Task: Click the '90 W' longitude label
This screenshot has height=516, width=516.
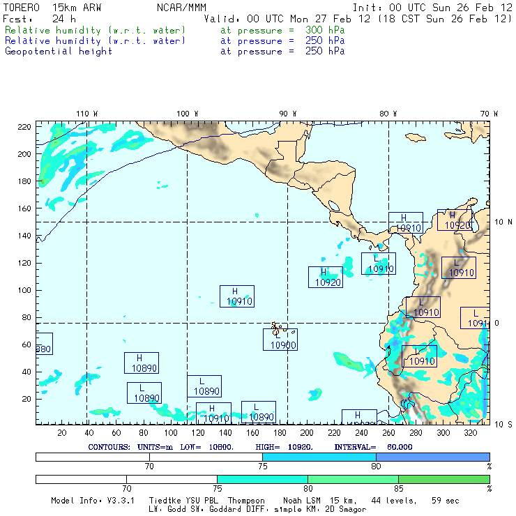Action: 287,114
